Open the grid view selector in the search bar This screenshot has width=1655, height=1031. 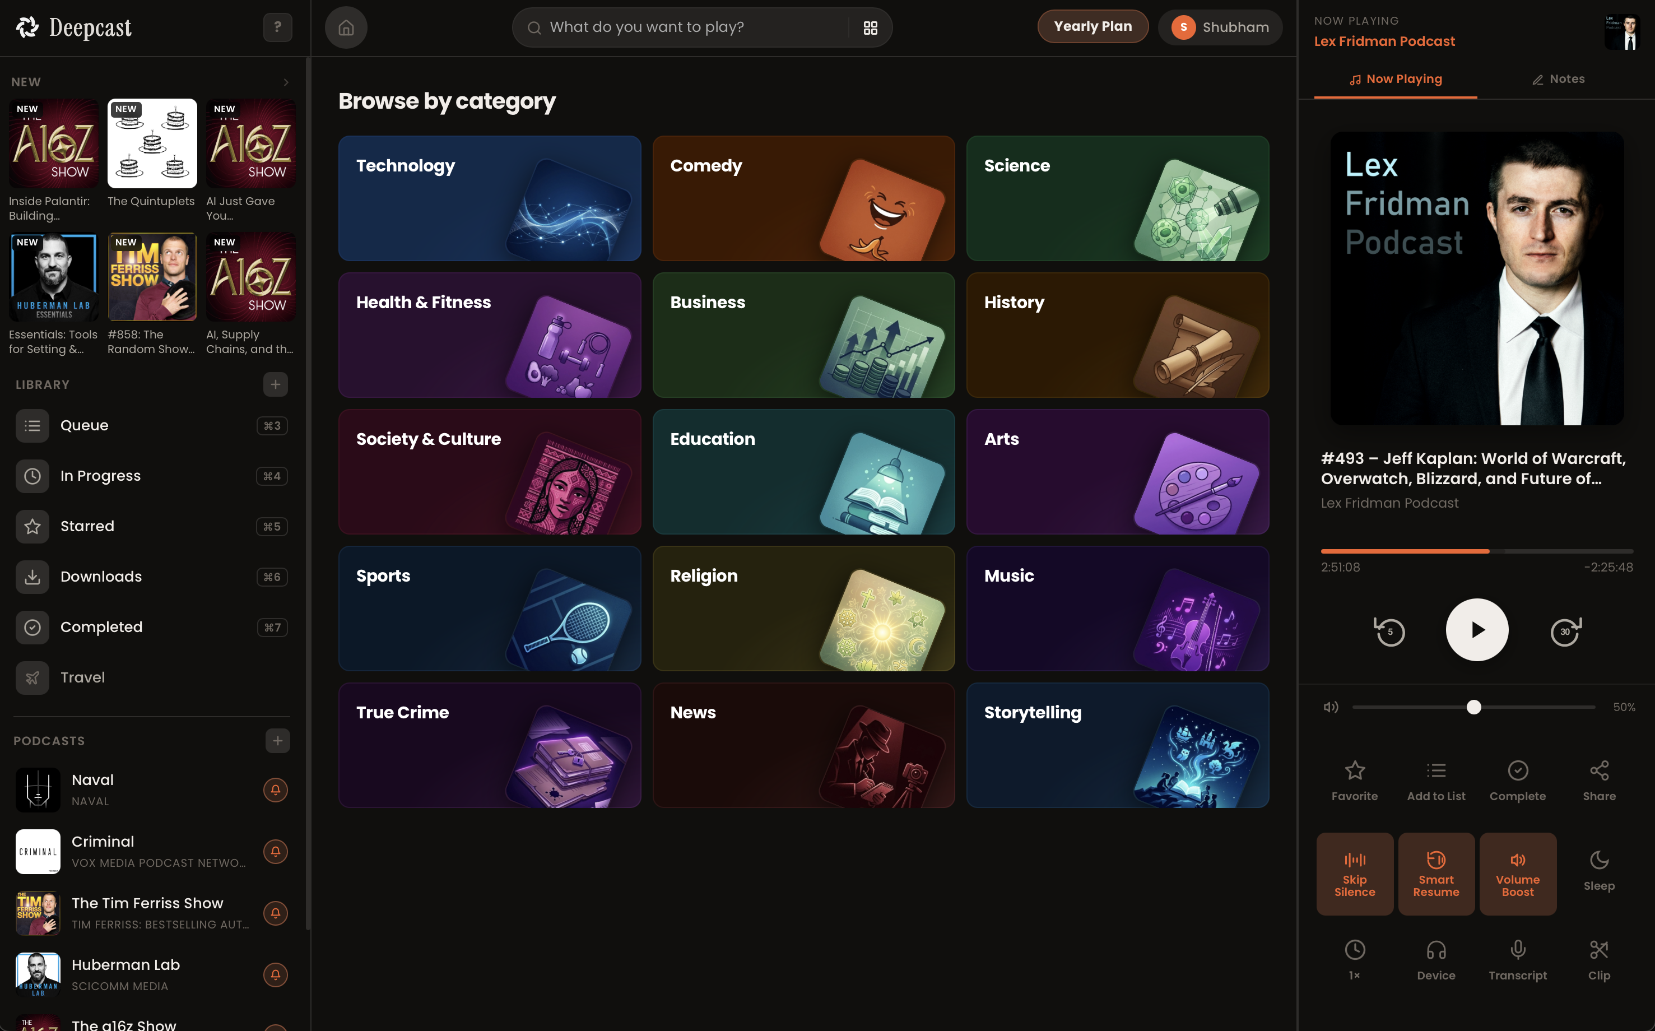point(870,27)
